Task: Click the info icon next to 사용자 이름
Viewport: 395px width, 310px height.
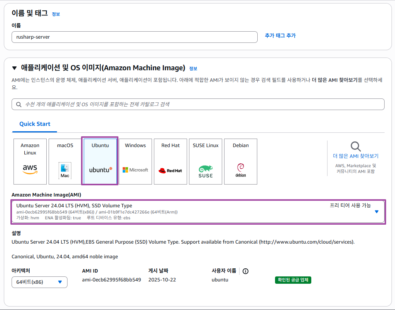Action: (x=245, y=271)
